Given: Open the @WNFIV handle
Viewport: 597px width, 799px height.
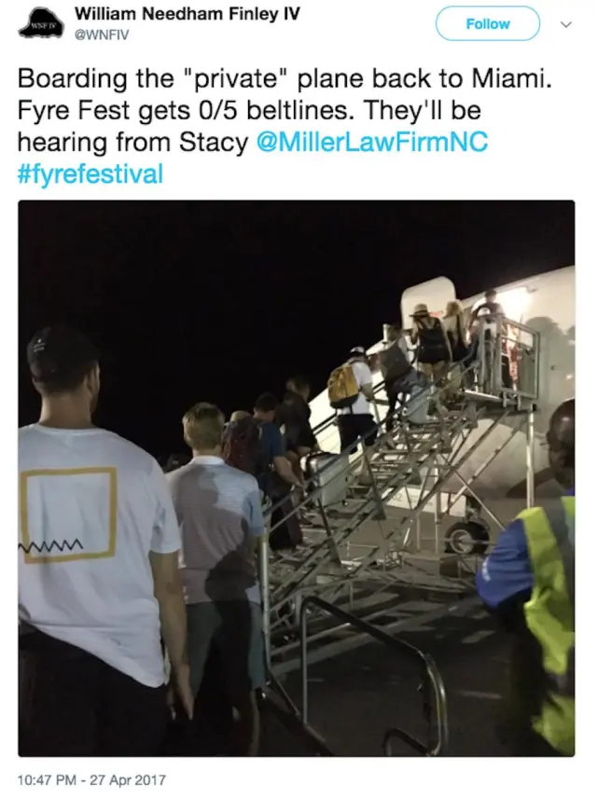Looking at the screenshot, I should click(102, 34).
